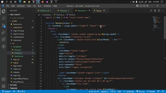Click Prettier status bar item
This screenshot has width=166, height=93.
coord(151,91)
